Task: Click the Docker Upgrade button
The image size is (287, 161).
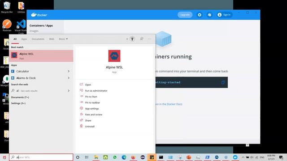Action: (185, 15)
